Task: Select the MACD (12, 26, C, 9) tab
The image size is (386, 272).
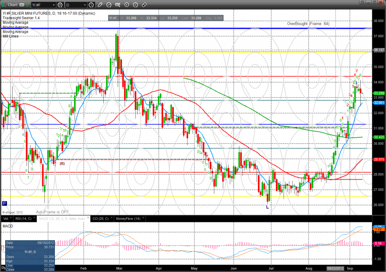Action: tap(62, 218)
